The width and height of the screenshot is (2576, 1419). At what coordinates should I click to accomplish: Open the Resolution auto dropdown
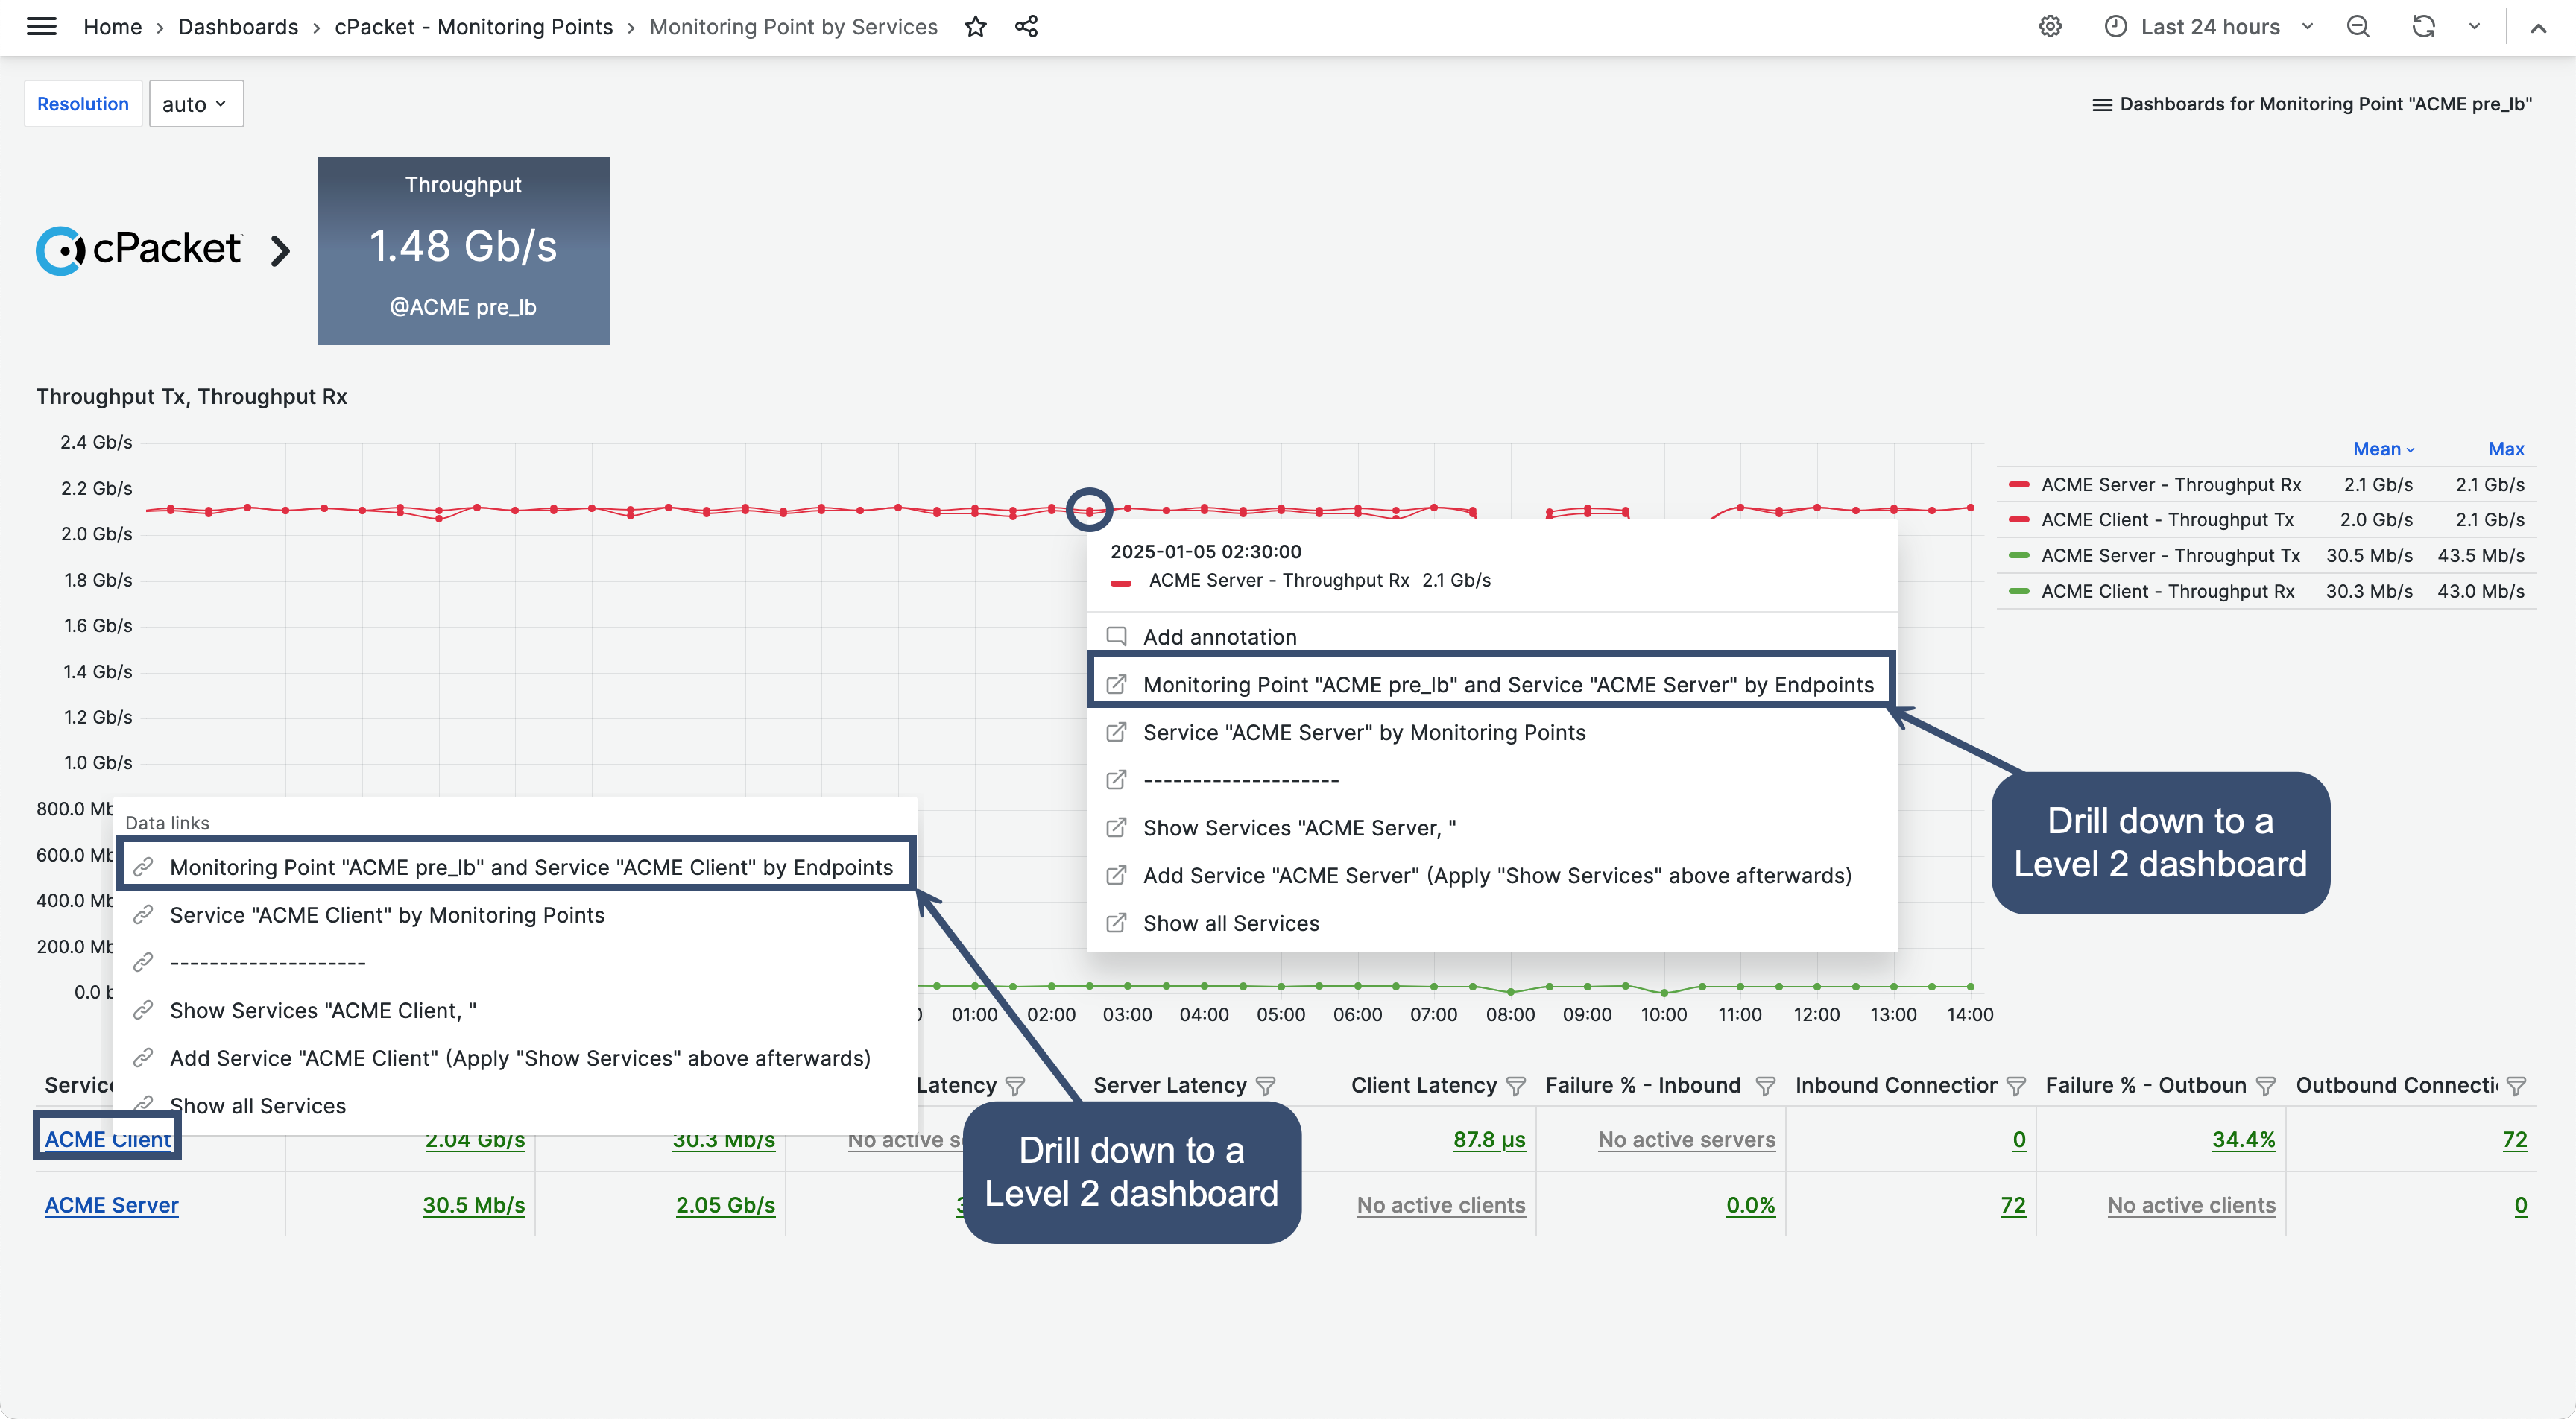(196, 104)
